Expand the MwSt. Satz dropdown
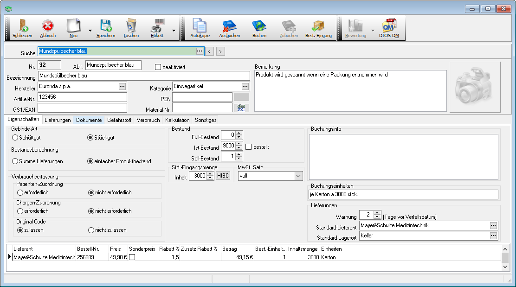 [298, 176]
